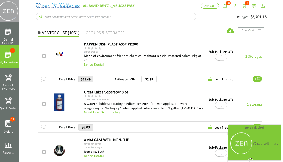283x162 pixels.
Task: Click the ZEN OUT button
Action: [210, 6]
